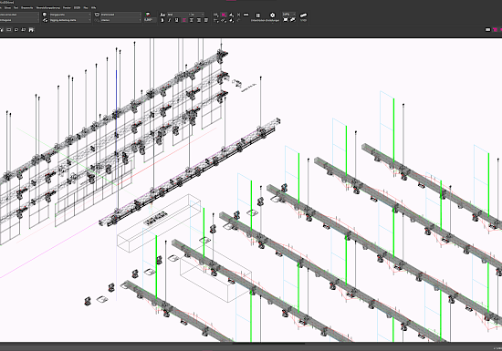Select right text alignment
The height and width of the screenshot is (351, 502).
(199, 20)
